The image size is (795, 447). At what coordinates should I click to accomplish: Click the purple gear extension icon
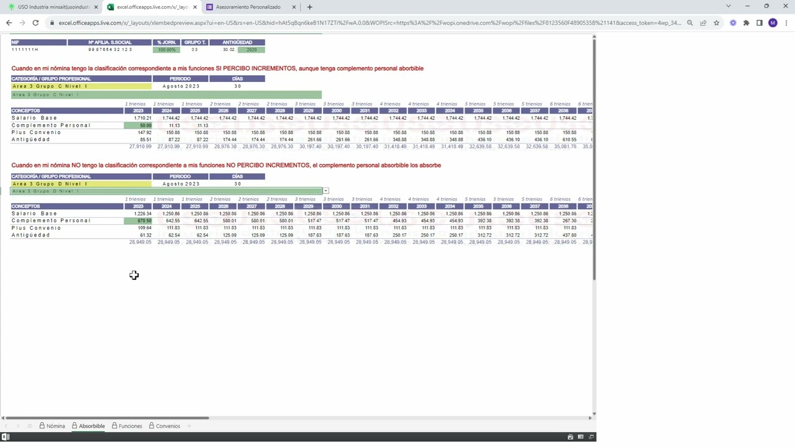pos(733,23)
